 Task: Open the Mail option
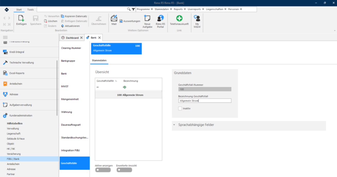click(114, 20)
